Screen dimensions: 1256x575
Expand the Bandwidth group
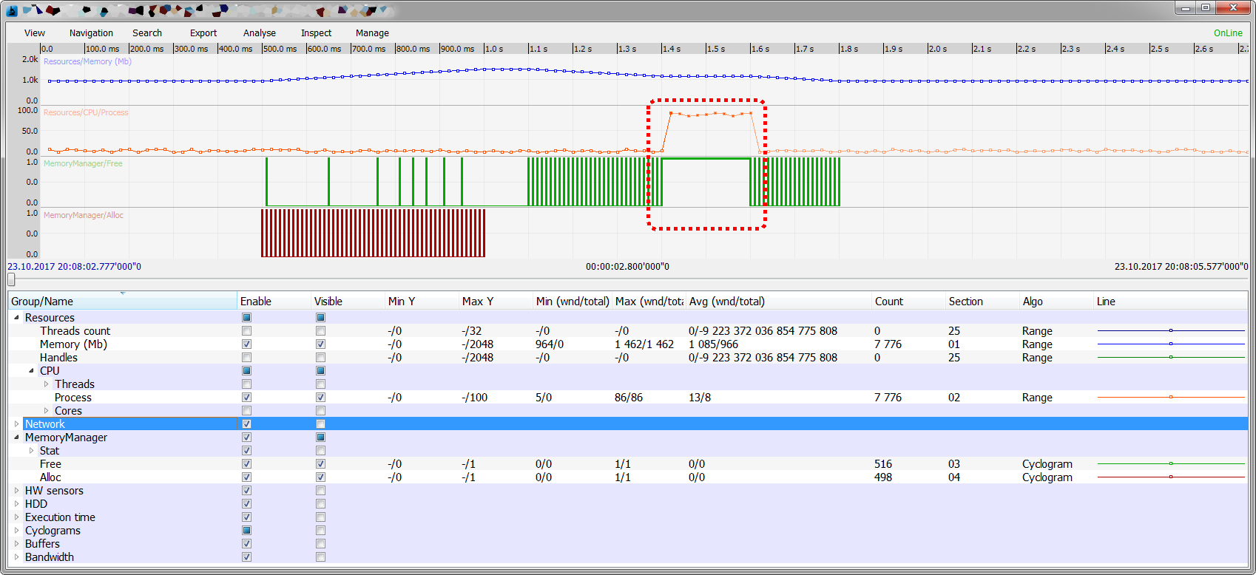16,557
